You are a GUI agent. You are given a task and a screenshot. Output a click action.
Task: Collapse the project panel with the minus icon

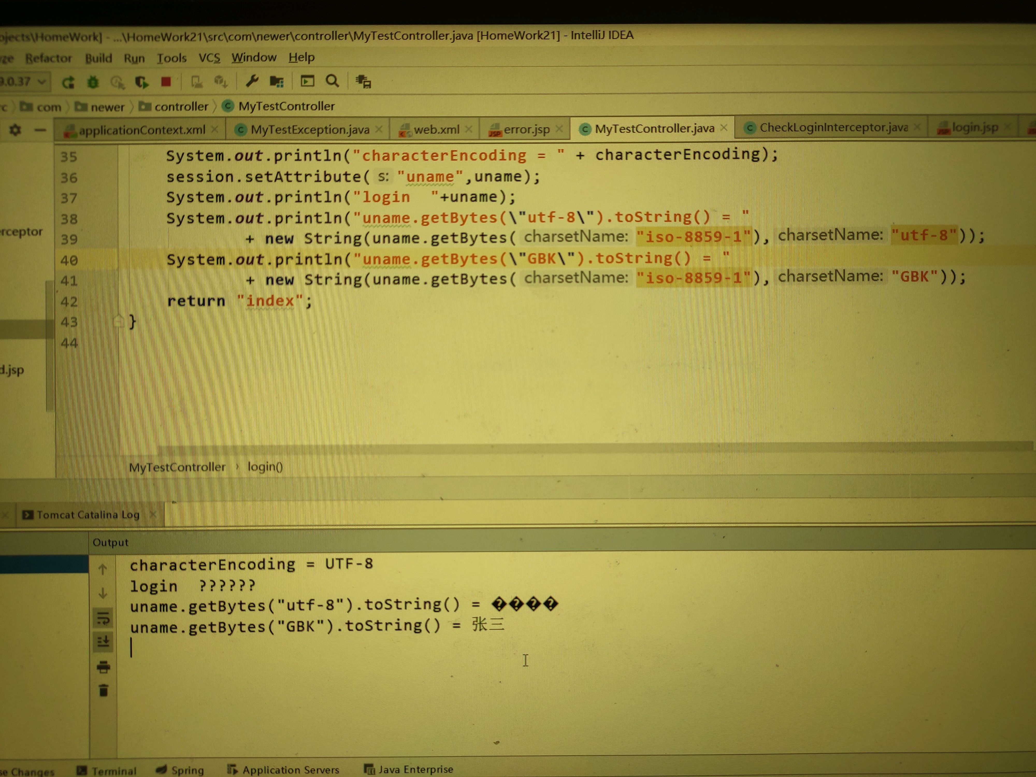click(x=41, y=130)
